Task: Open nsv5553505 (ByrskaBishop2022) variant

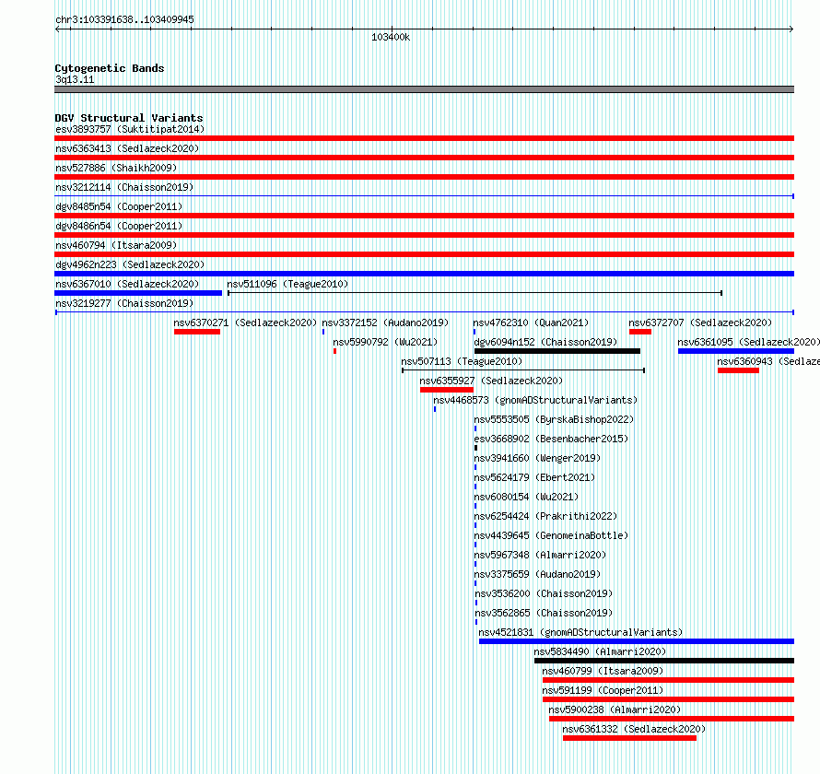Action: pyautogui.click(x=554, y=419)
